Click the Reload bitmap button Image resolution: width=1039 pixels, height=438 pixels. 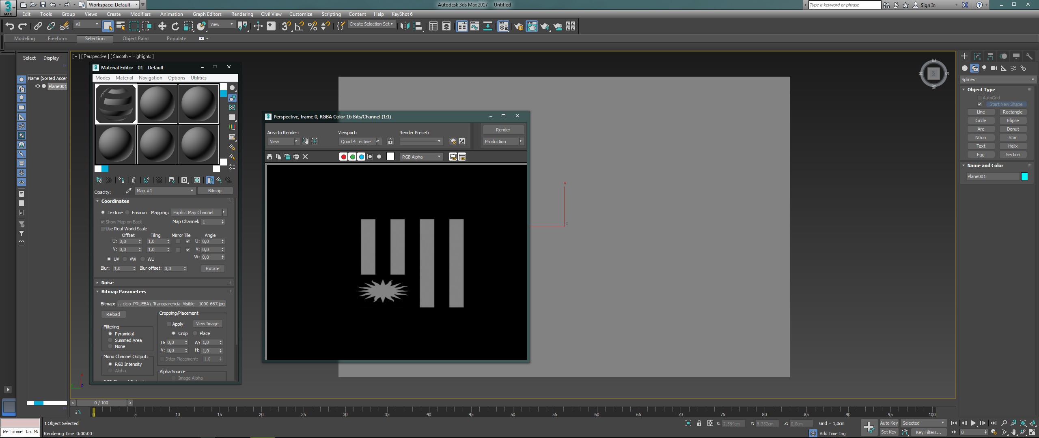(113, 314)
